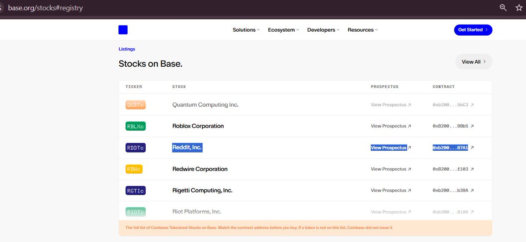Open contract address 0xb200...b39A
This screenshot has width=526, height=242.
point(450,191)
